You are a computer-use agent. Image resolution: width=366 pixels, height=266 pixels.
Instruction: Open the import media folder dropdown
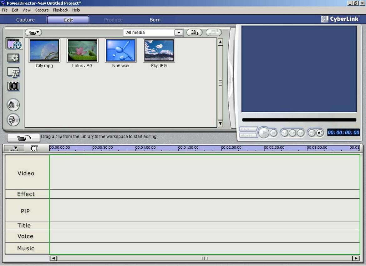point(33,33)
